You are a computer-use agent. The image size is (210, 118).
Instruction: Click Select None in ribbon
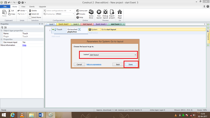[35, 17]
